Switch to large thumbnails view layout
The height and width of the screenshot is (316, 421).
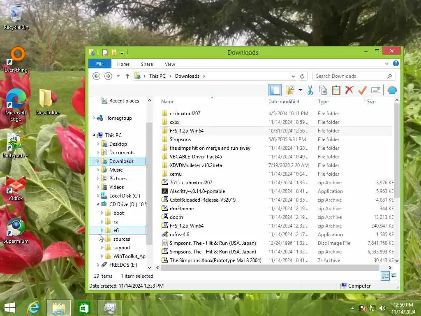click(x=394, y=276)
